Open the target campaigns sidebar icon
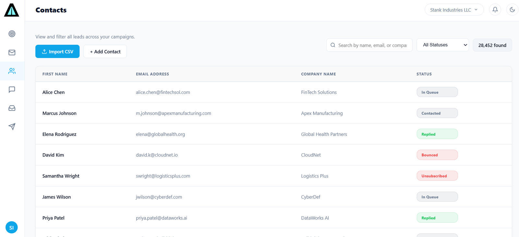519x237 pixels. tap(12, 34)
